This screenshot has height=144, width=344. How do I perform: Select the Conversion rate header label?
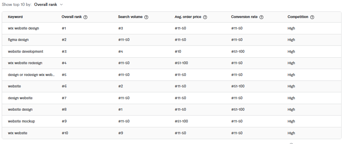[x=244, y=17]
